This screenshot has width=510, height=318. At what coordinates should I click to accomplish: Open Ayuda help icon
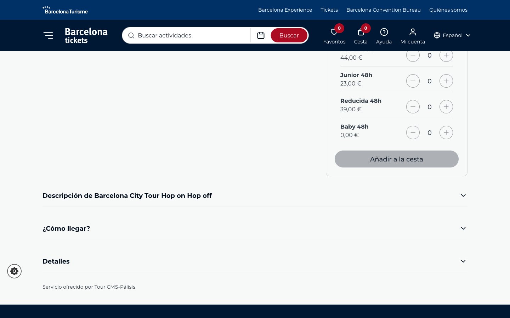(x=384, y=33)
